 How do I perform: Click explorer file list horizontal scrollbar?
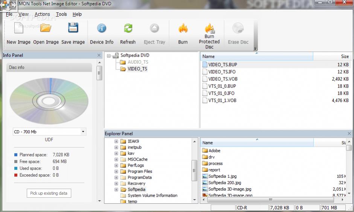pyautogui.click(x=270, y=200)
